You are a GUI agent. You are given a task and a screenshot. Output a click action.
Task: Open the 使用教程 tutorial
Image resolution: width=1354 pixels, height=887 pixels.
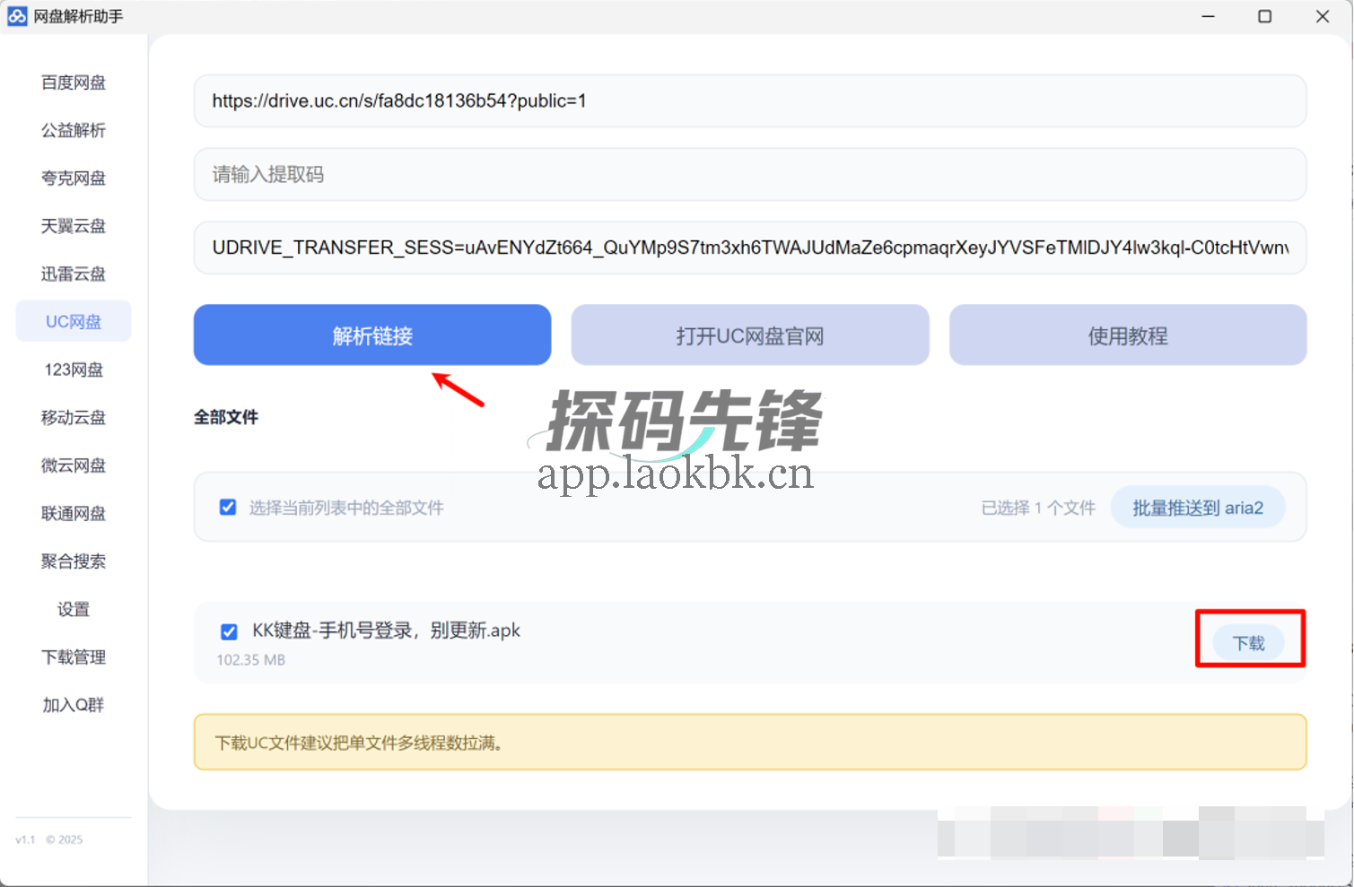coord(1127,335)
